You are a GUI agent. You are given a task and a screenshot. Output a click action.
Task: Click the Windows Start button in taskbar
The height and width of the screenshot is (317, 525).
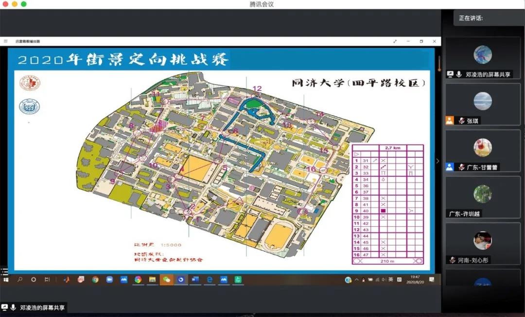(6, 280)
